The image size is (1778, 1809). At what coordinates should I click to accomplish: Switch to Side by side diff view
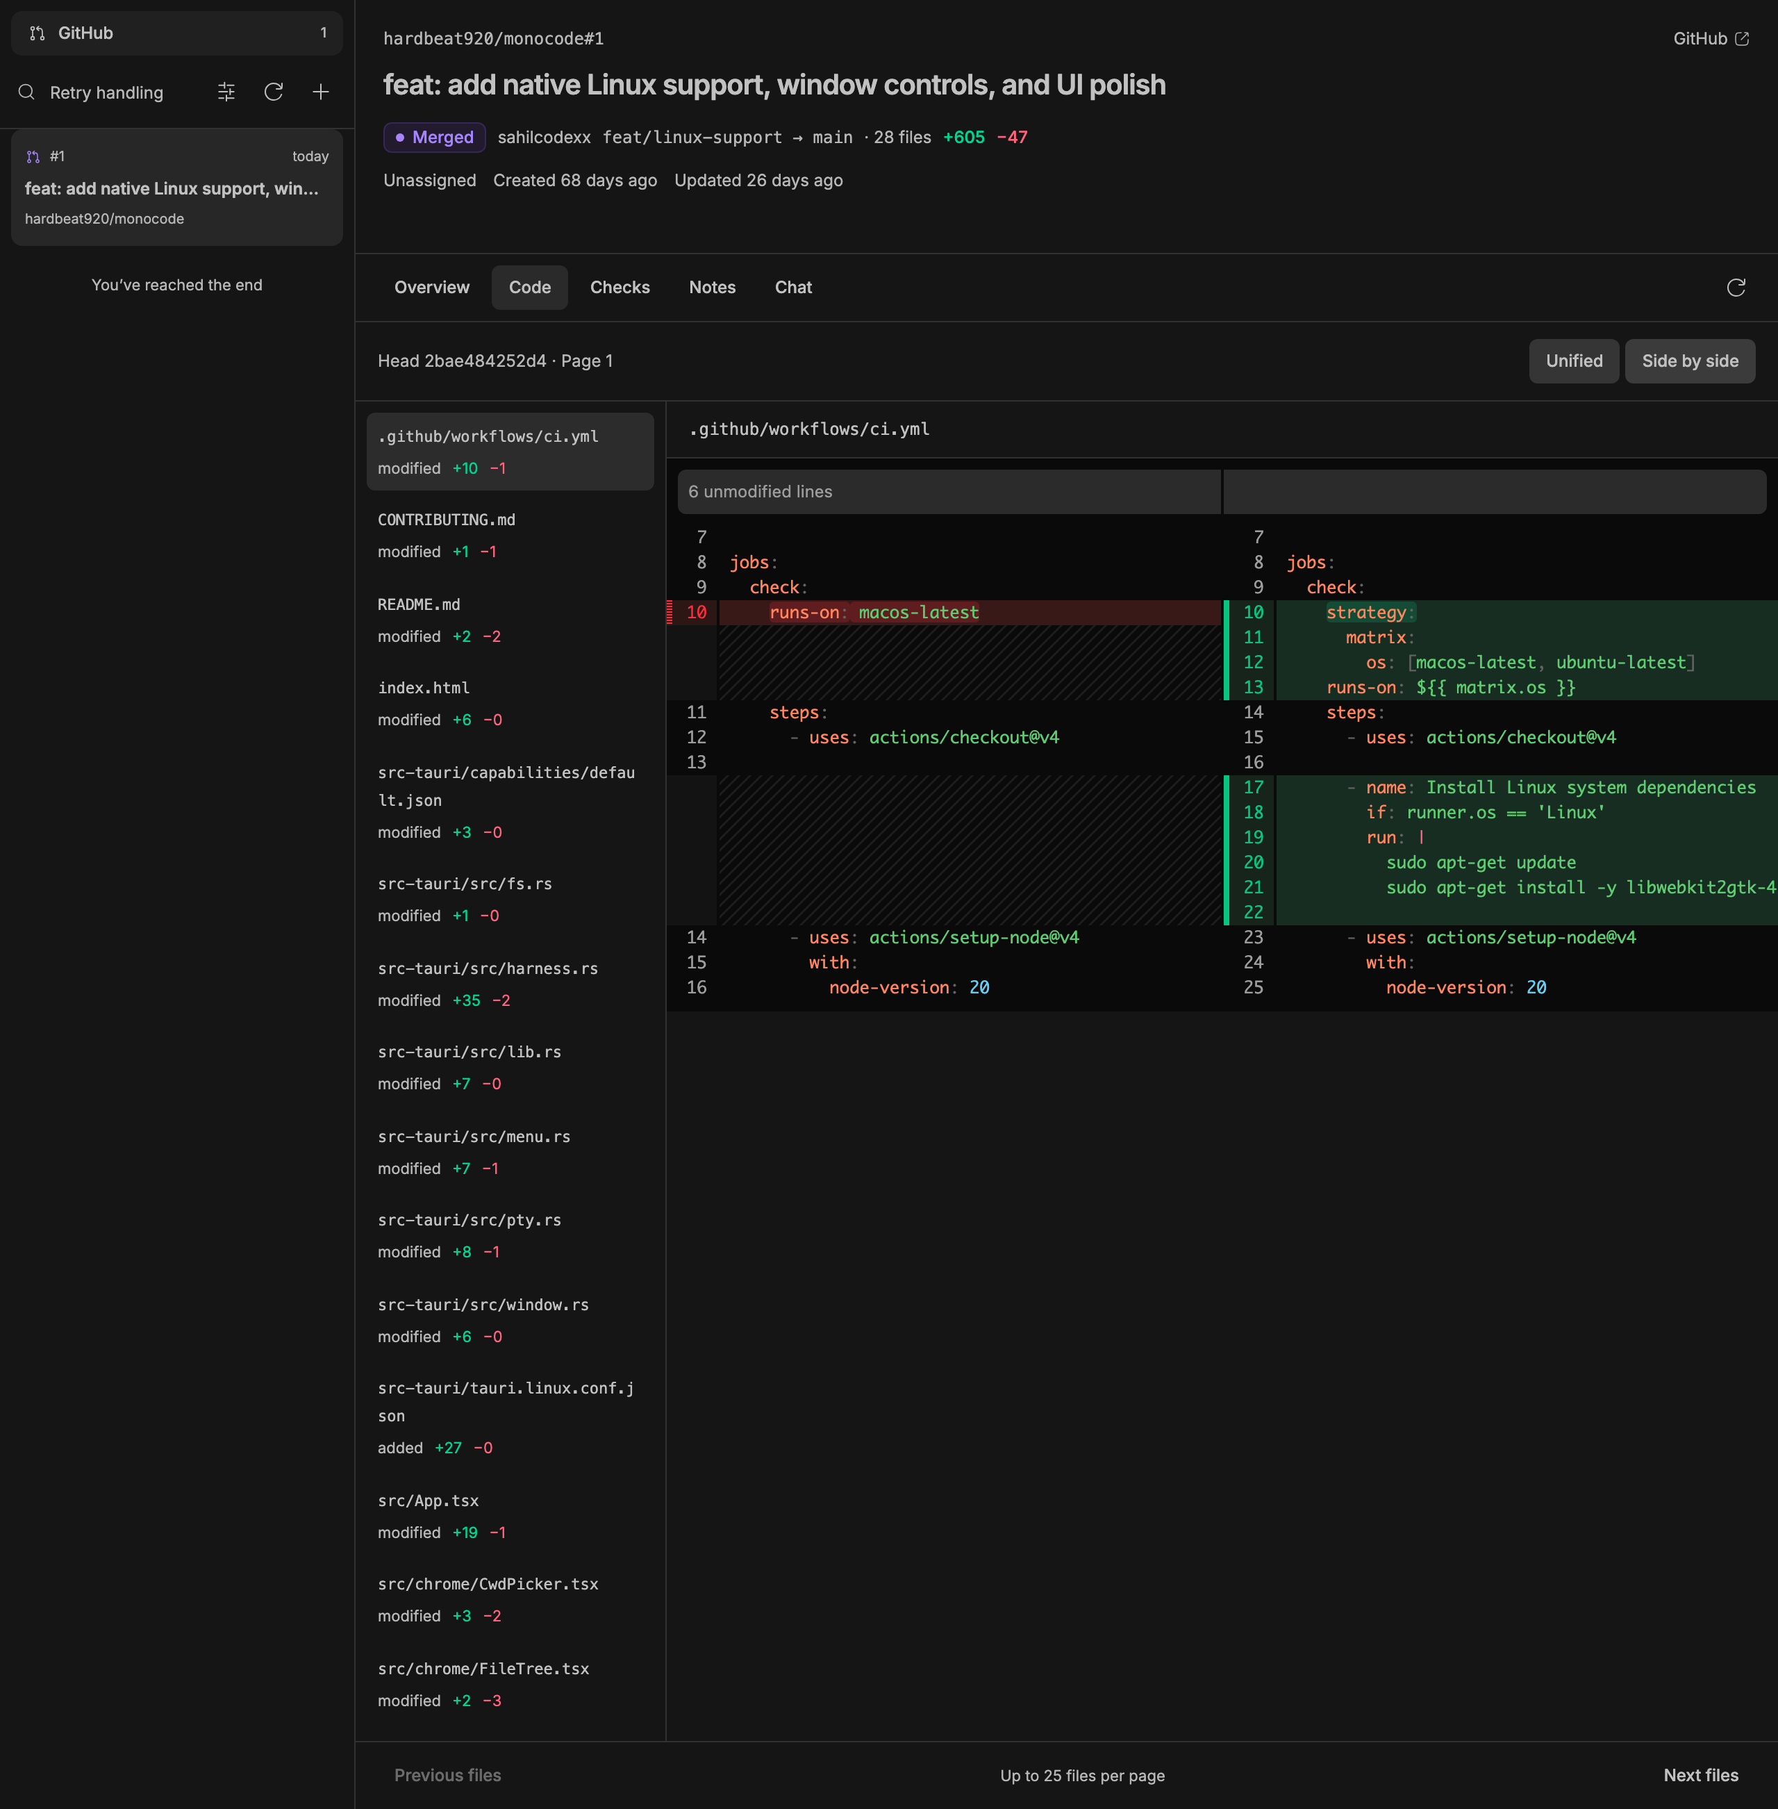click(x=1689, y=361)
